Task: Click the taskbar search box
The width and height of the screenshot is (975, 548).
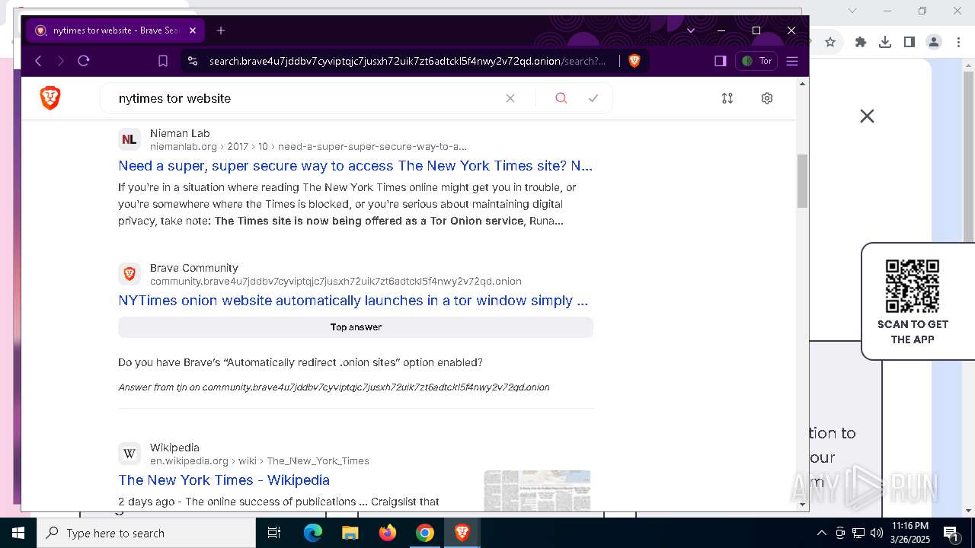Action: coord(146,533)
